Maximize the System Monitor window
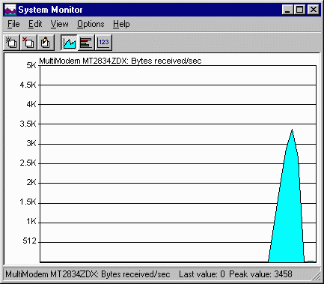324x284 pixels. (x=299, y=10)
